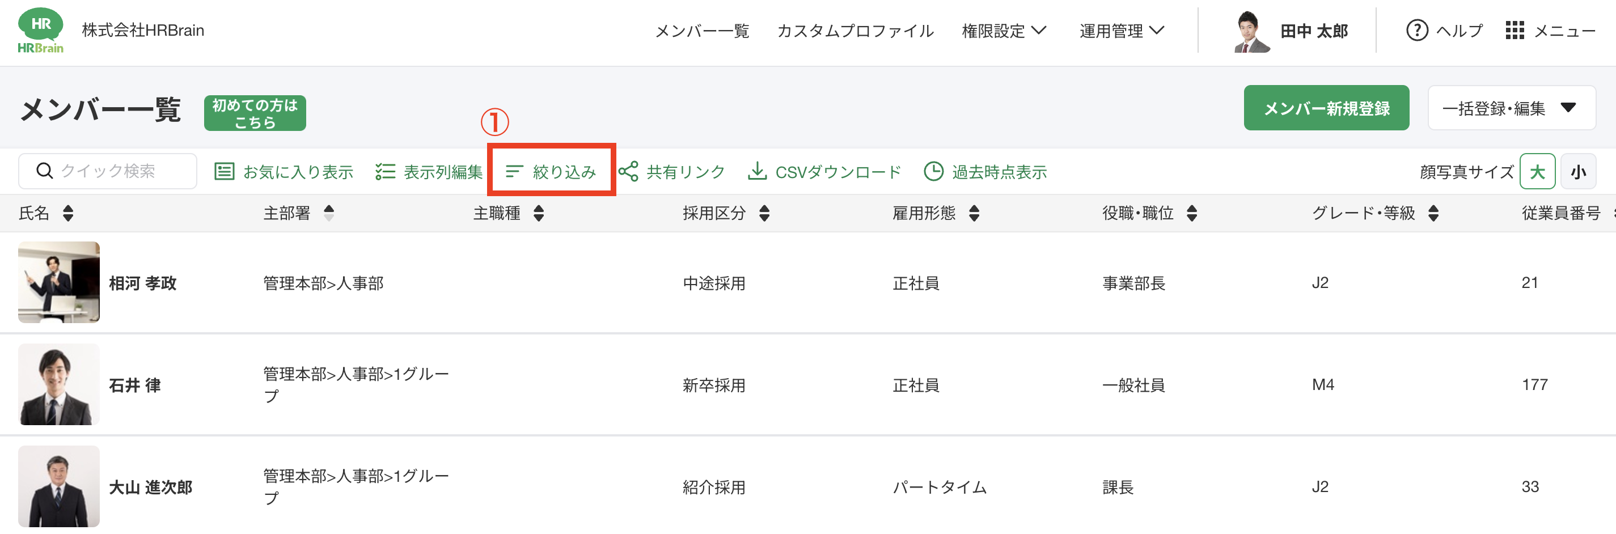This screenshot has width=1616, height=534.
Task: Click the 共有リンク share icon
Action: [628, 171]
